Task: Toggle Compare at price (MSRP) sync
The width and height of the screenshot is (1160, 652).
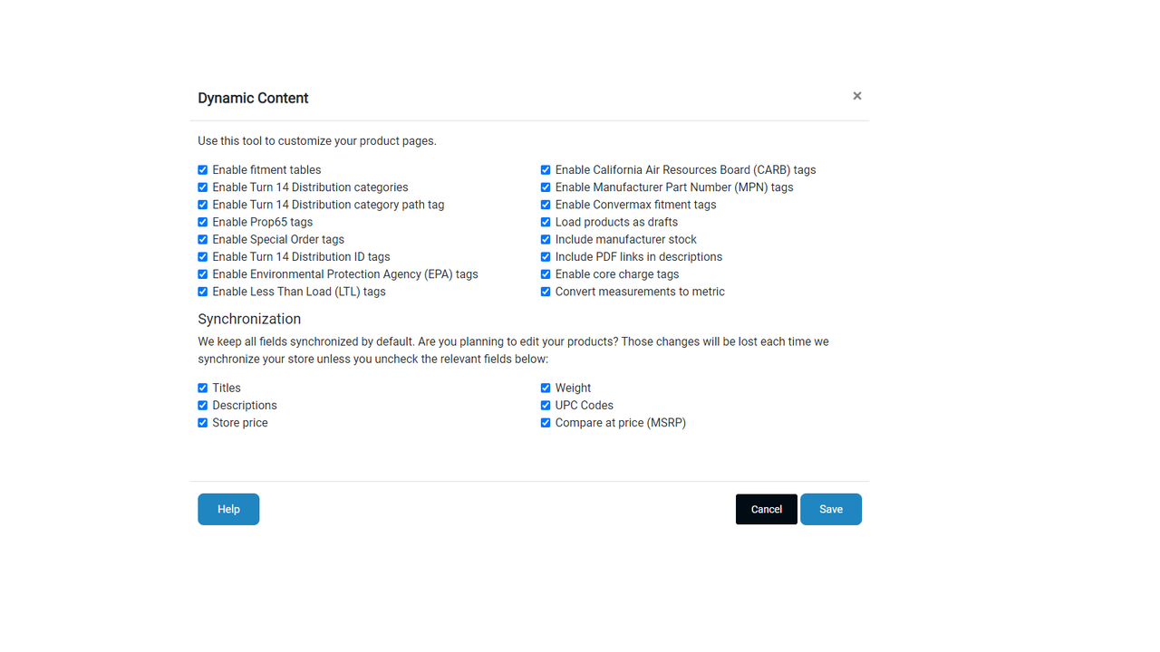Action: pos(545,422)
